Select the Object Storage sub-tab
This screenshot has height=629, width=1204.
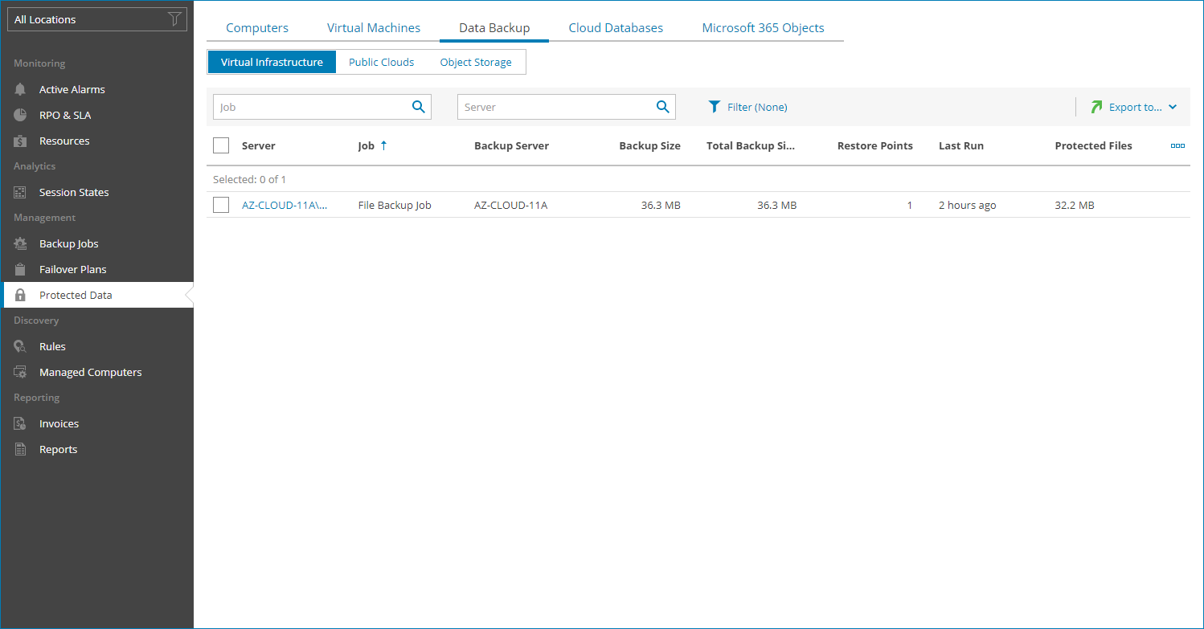click(x=476, y=62)
